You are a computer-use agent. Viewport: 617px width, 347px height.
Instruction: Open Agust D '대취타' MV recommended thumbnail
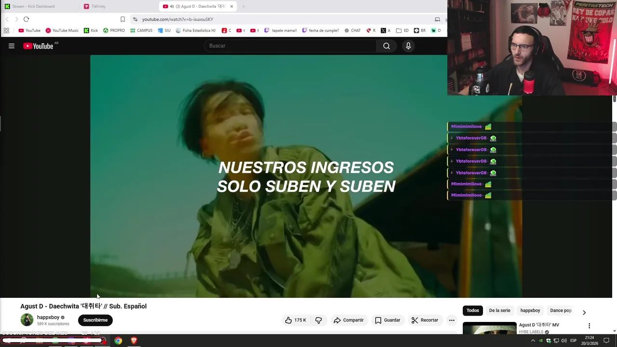(x=490, y=328)
